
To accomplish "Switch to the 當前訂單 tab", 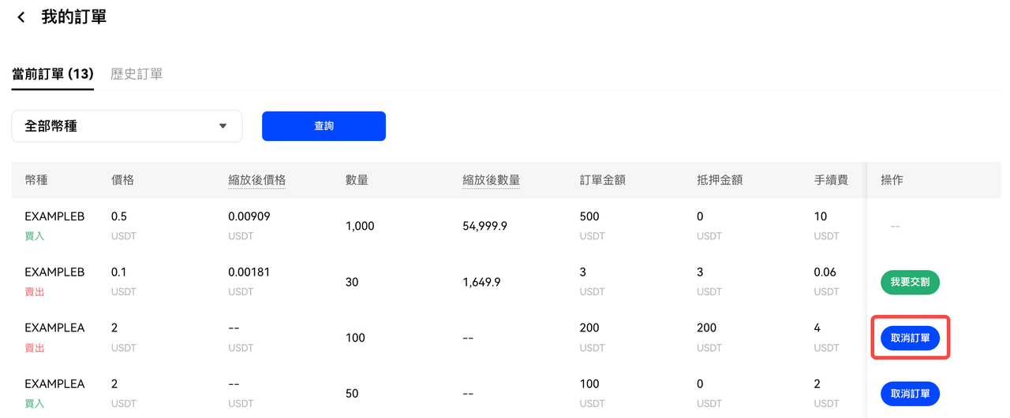I will pyautogui.click(x=53, y=74).
